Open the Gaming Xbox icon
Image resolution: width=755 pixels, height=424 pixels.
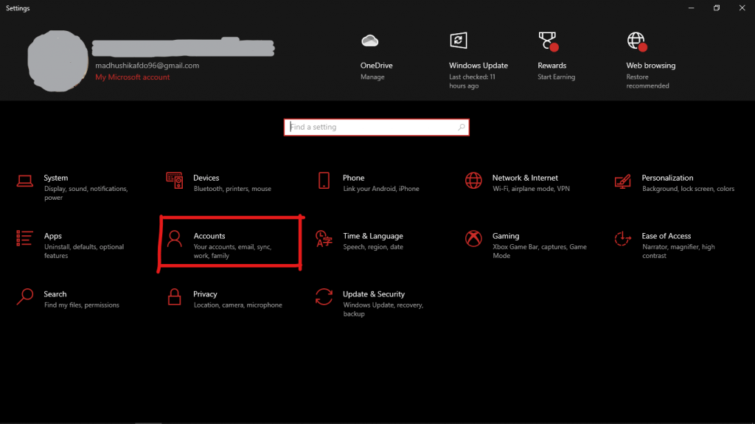point(473,238)
